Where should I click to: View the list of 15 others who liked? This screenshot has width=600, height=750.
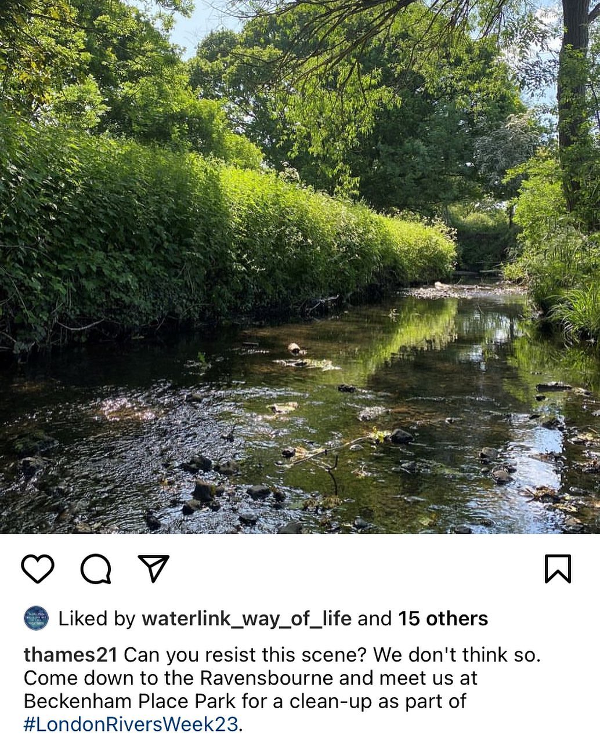(x=443, y=618)
